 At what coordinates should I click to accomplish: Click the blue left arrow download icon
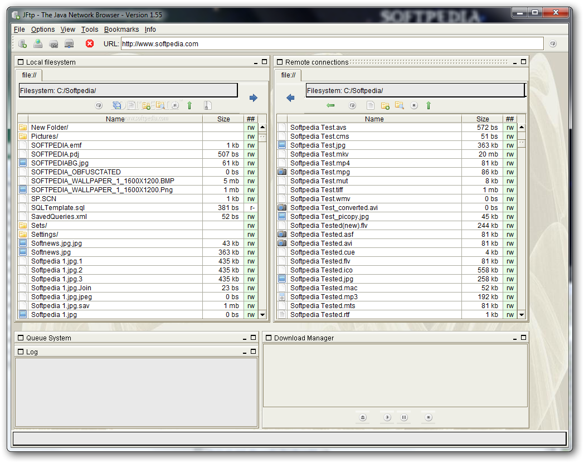coord(290,98)
